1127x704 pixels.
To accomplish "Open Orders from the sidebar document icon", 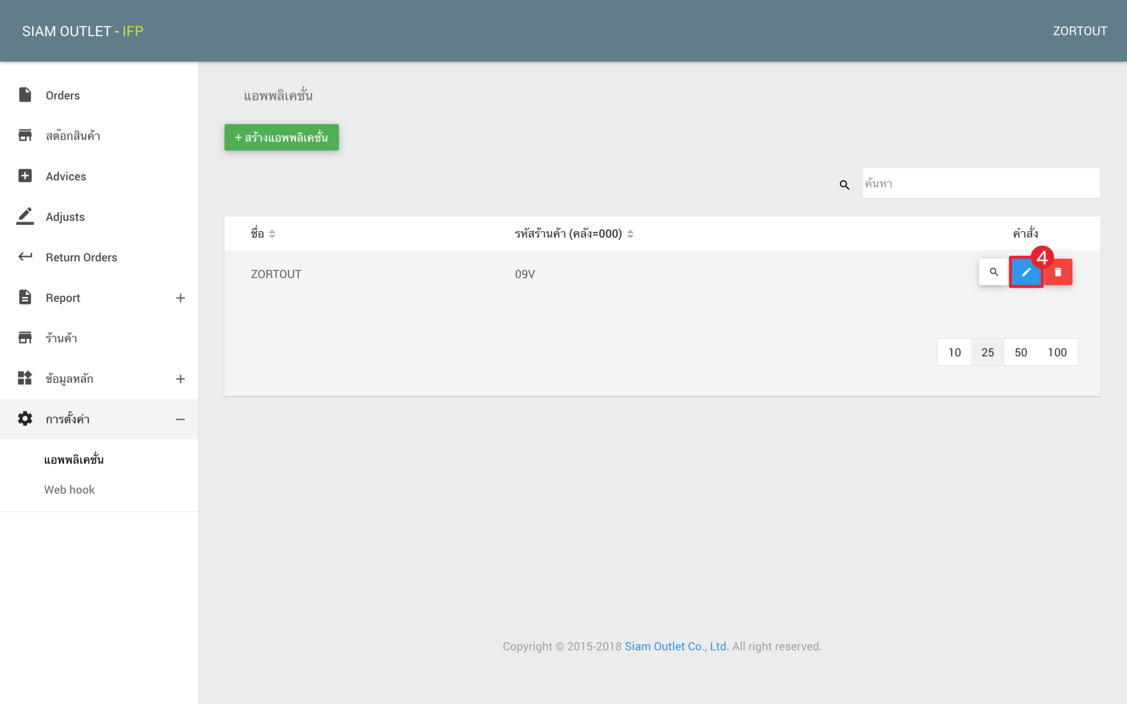I will tap(25, 95).
